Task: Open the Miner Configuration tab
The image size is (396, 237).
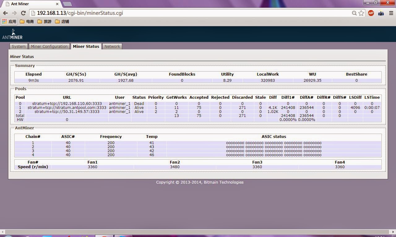Action: pos(49,46)
